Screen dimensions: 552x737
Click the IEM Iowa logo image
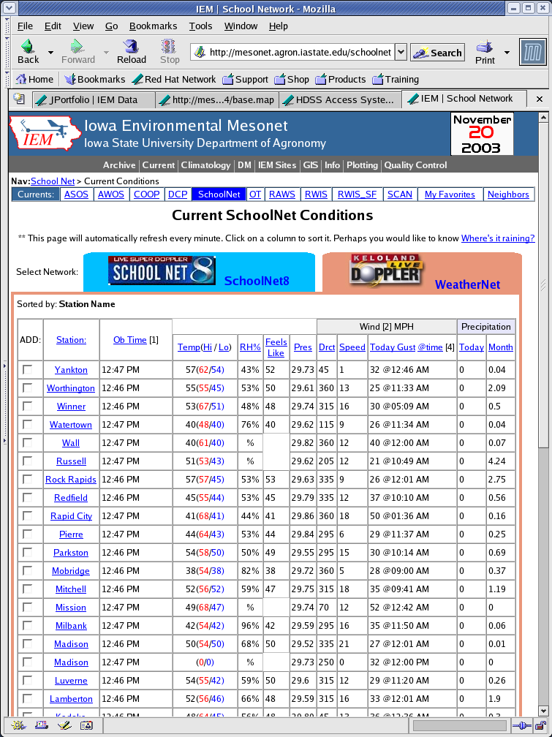45,133
